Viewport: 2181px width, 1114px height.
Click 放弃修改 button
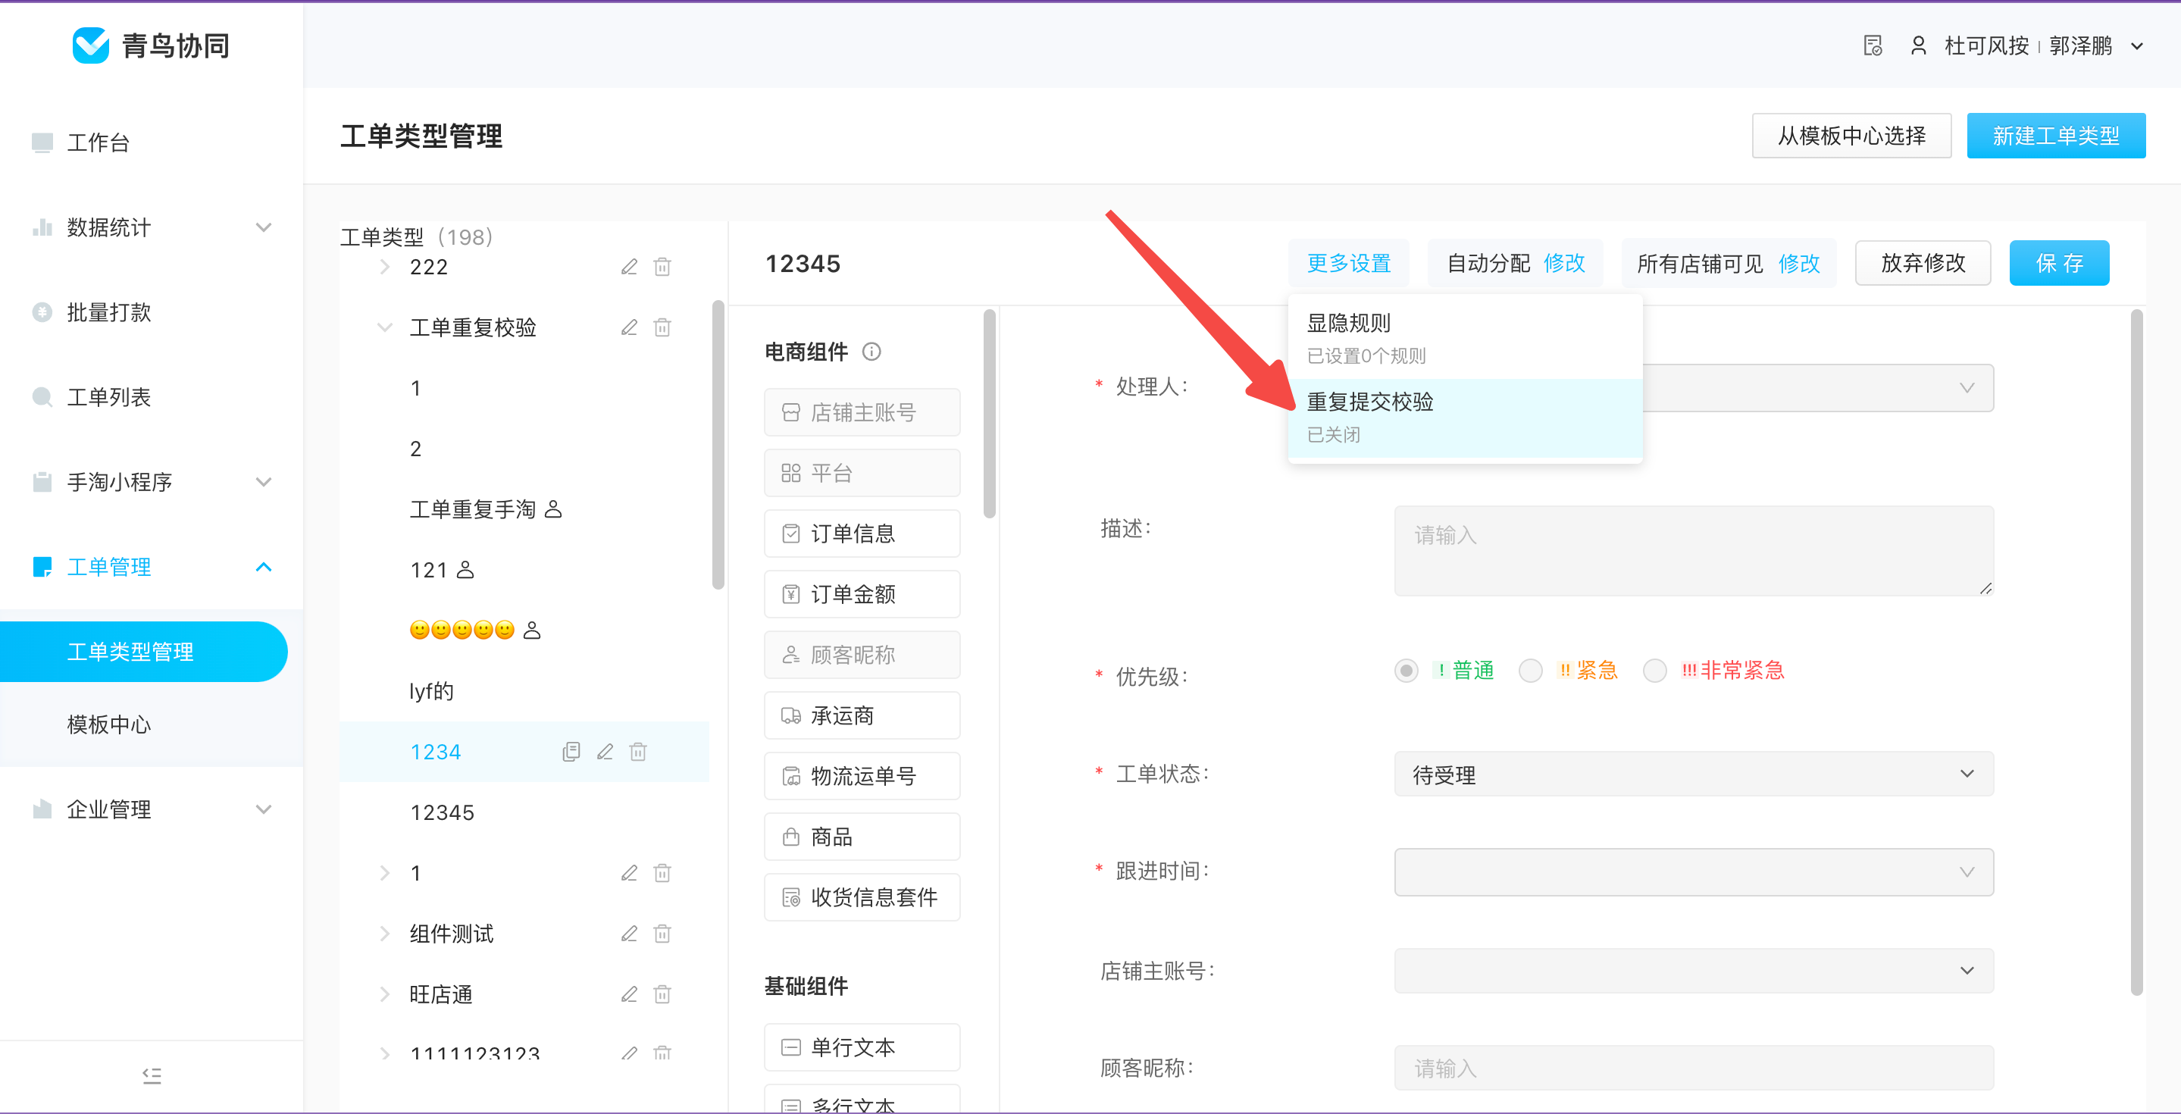(1923, 262)
